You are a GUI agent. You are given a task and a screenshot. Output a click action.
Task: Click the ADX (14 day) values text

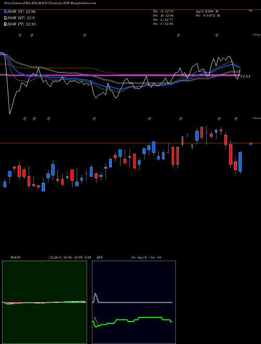click(x=146, y=257)
